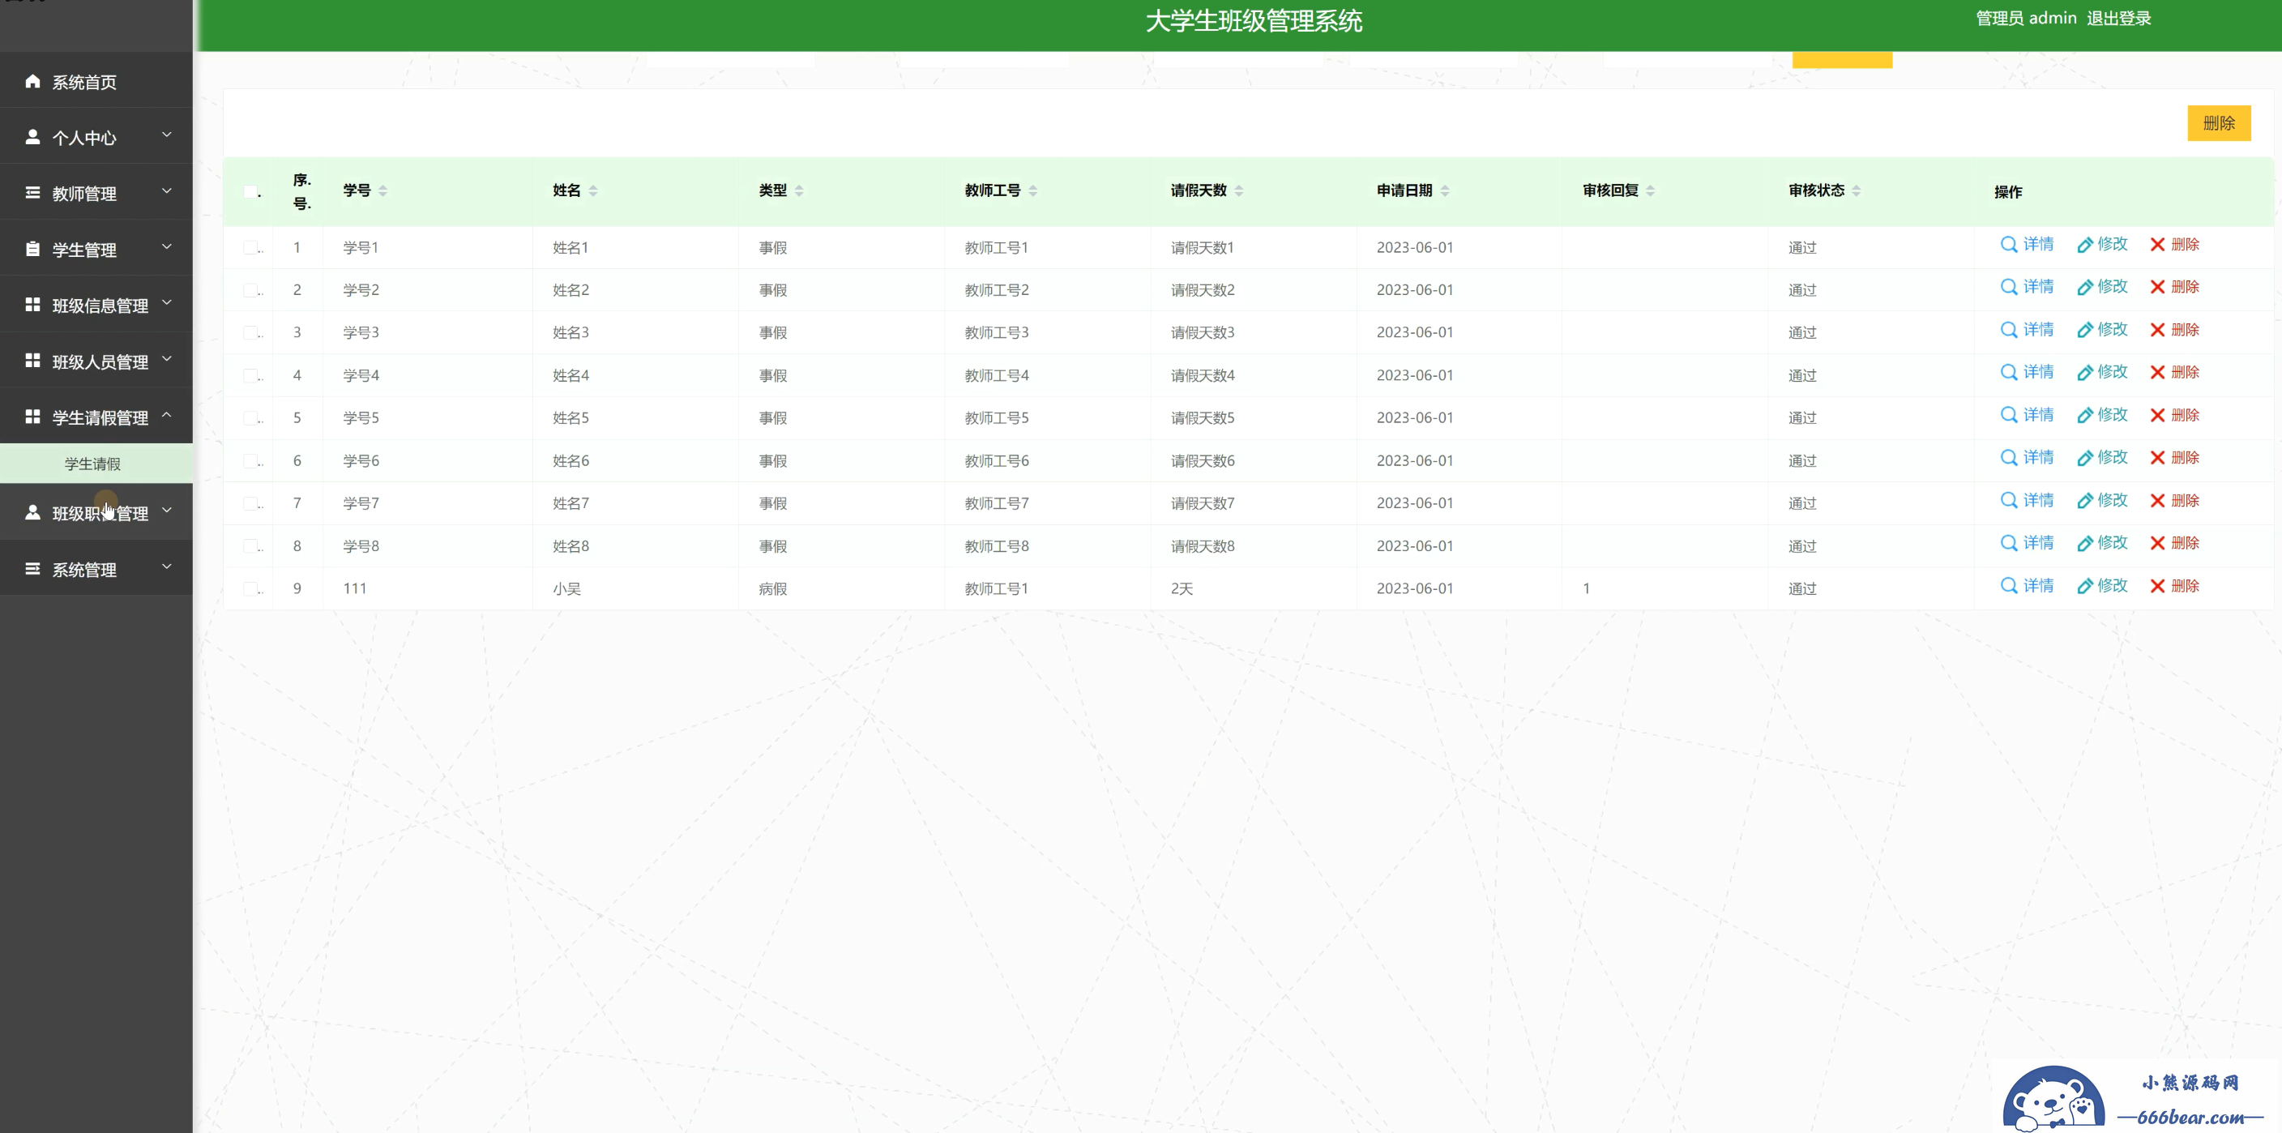This screenshot has height=1133, width=2282.
Task: Sort by 申请日期 column arrows
Action: point(1444,190)
